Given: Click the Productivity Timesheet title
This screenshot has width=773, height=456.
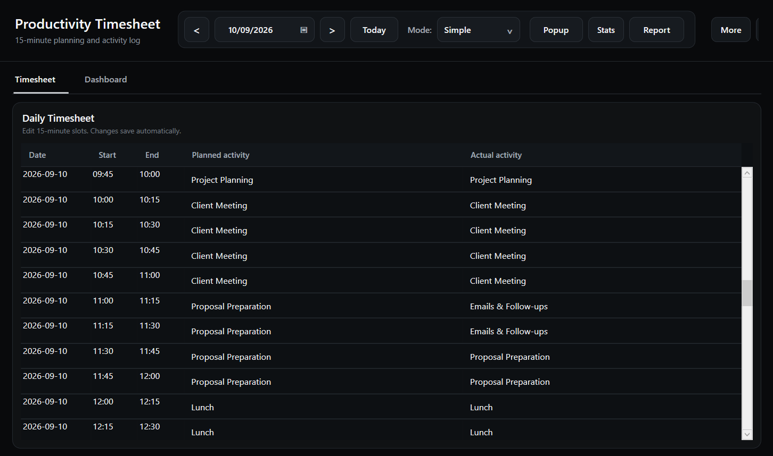Looking at the screenshot, I should point(87,24).
